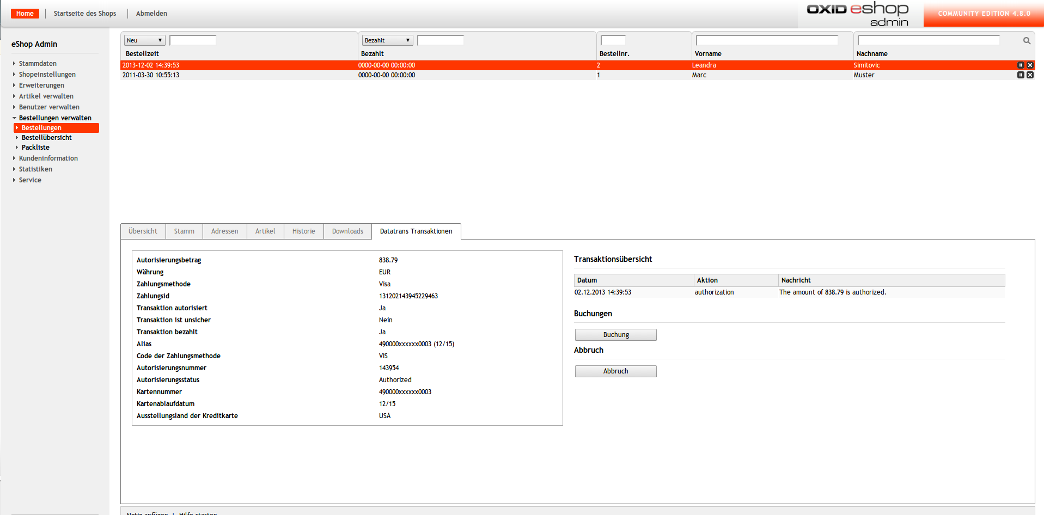Click the search magnifier icon in order list
Viewport: 1044px width, 515px height.
tap(1027, 41)
